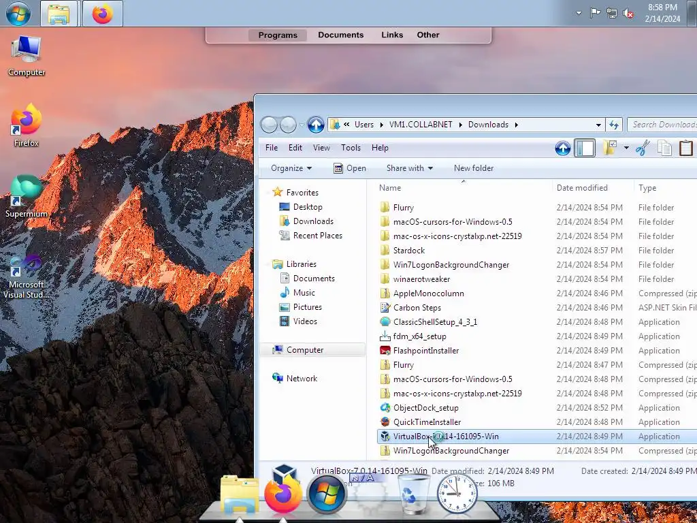Launch Firefox desktop shortcut
The image size is (697, 523).
click(27, 126)
